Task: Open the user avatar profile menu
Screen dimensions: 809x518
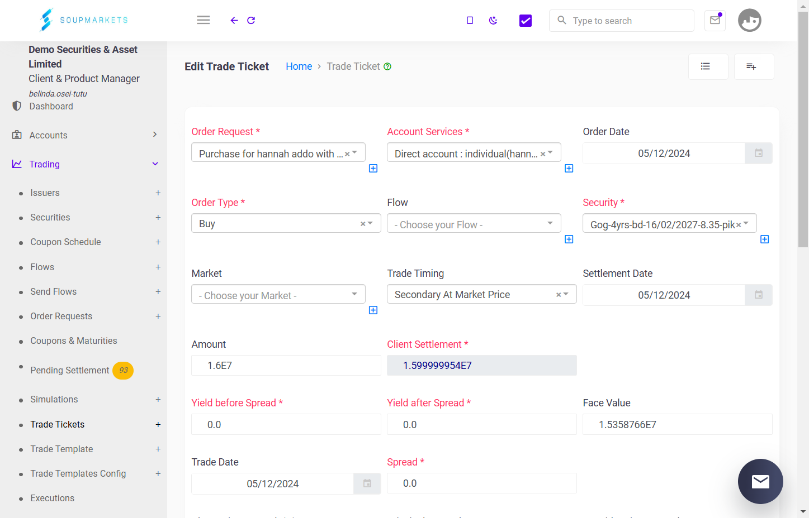Action: click(750, 20)
